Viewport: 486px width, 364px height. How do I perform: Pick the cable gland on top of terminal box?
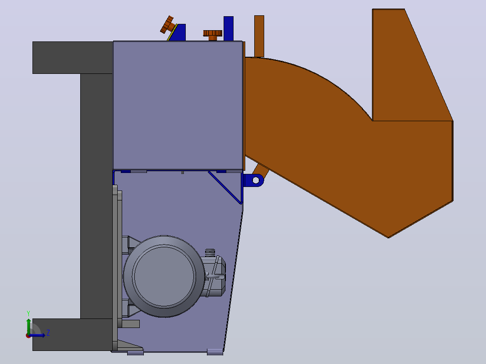point(210,252)
